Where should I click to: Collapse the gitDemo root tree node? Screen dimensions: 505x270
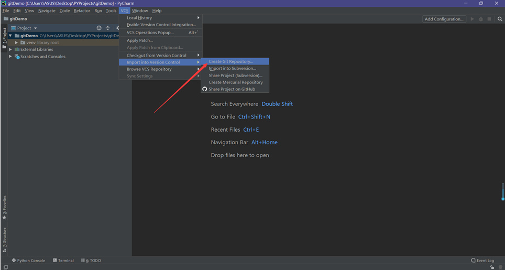pyautogui.click(x=10, y=36)
